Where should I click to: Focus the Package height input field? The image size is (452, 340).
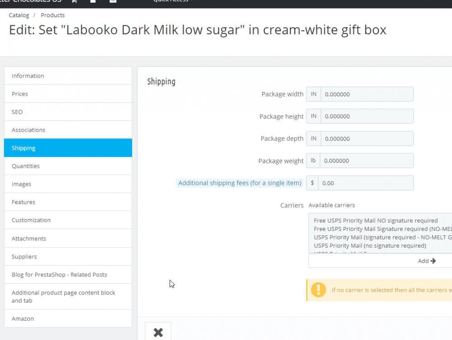tap(367, 116)
